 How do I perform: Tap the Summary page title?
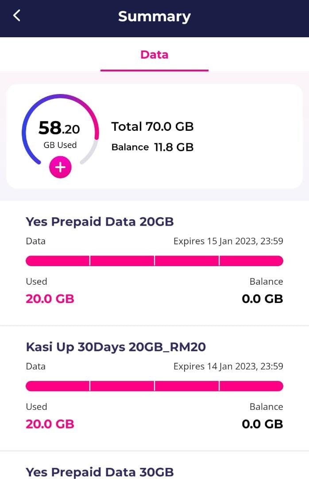point(154,16)
